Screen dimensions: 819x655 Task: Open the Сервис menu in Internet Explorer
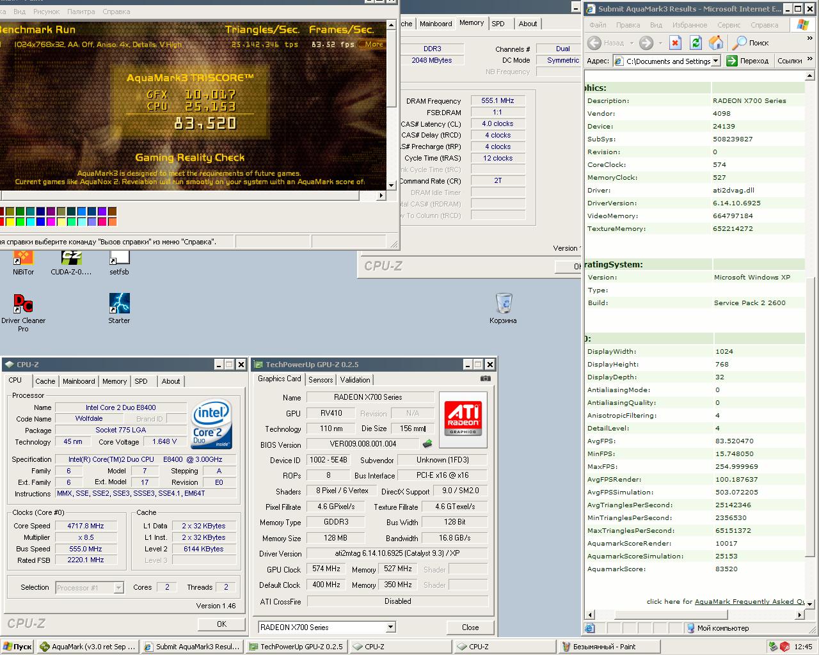pyautogui.click(x=729, y=25)
